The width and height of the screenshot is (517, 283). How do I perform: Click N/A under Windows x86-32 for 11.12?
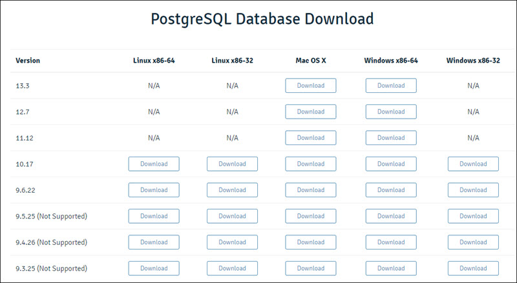pyautogui.click(x=473, y=138)
